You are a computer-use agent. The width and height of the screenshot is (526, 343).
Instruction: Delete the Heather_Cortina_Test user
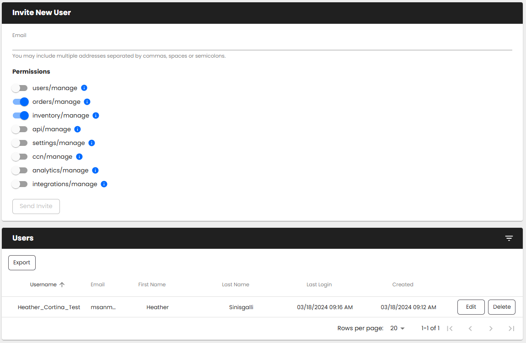pyautogui.click(x=501, y=307)
